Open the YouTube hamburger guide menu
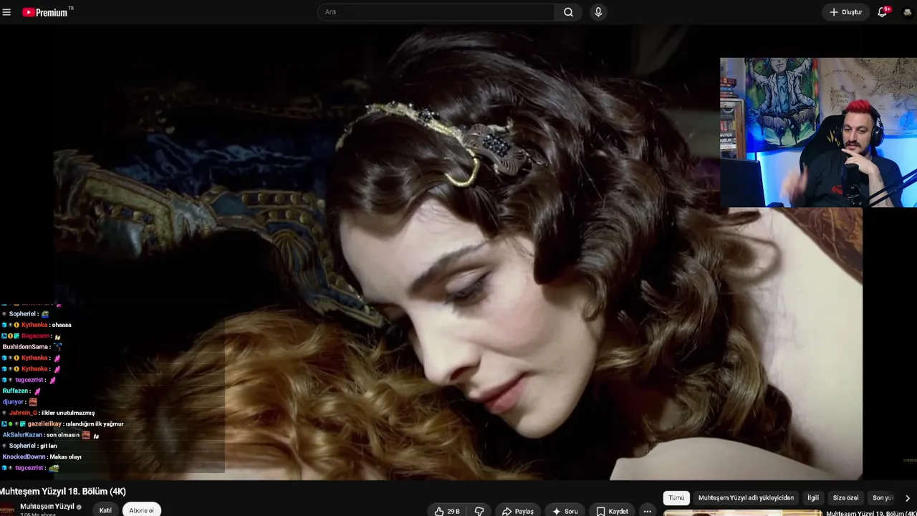Screen dimensions: 917x516 click(6, 12)
